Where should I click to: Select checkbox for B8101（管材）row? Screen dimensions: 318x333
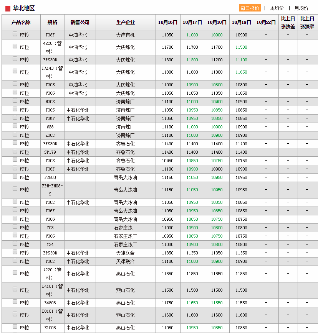15,314
